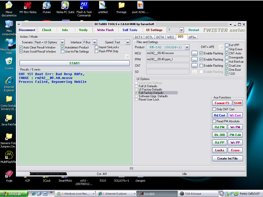263x197 pixels.
Task: Browse for CNT file
Action: click(194, 66)
